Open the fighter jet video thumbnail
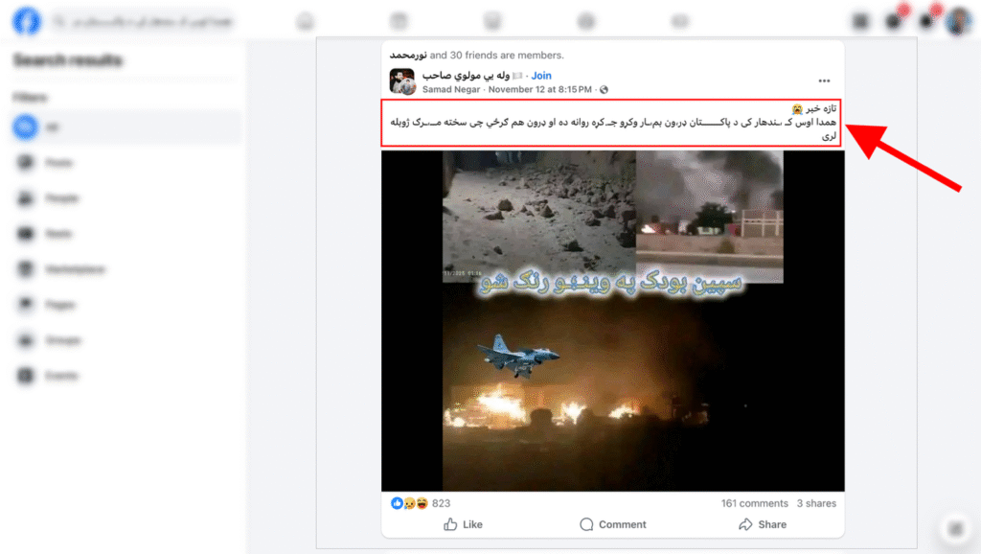Screen dimensions: 981x554 (x=612, y=320)
